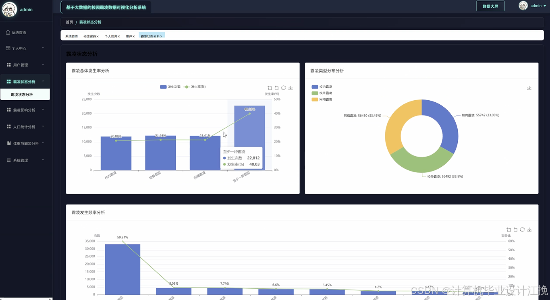550x300 pixels.
Task: Go to 首页 breadcrumb link
Action: click(x=69, y=22)
